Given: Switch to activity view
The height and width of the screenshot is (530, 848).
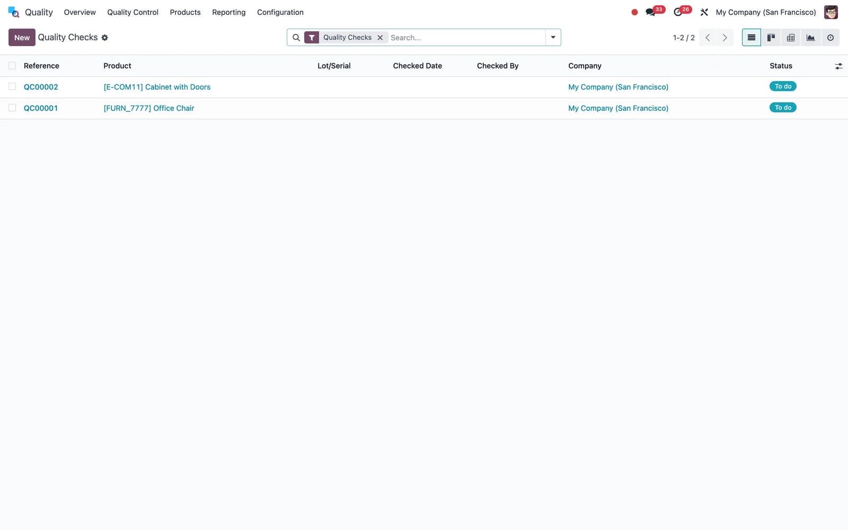Looking at the screenshot, I should tap(831, 38).
